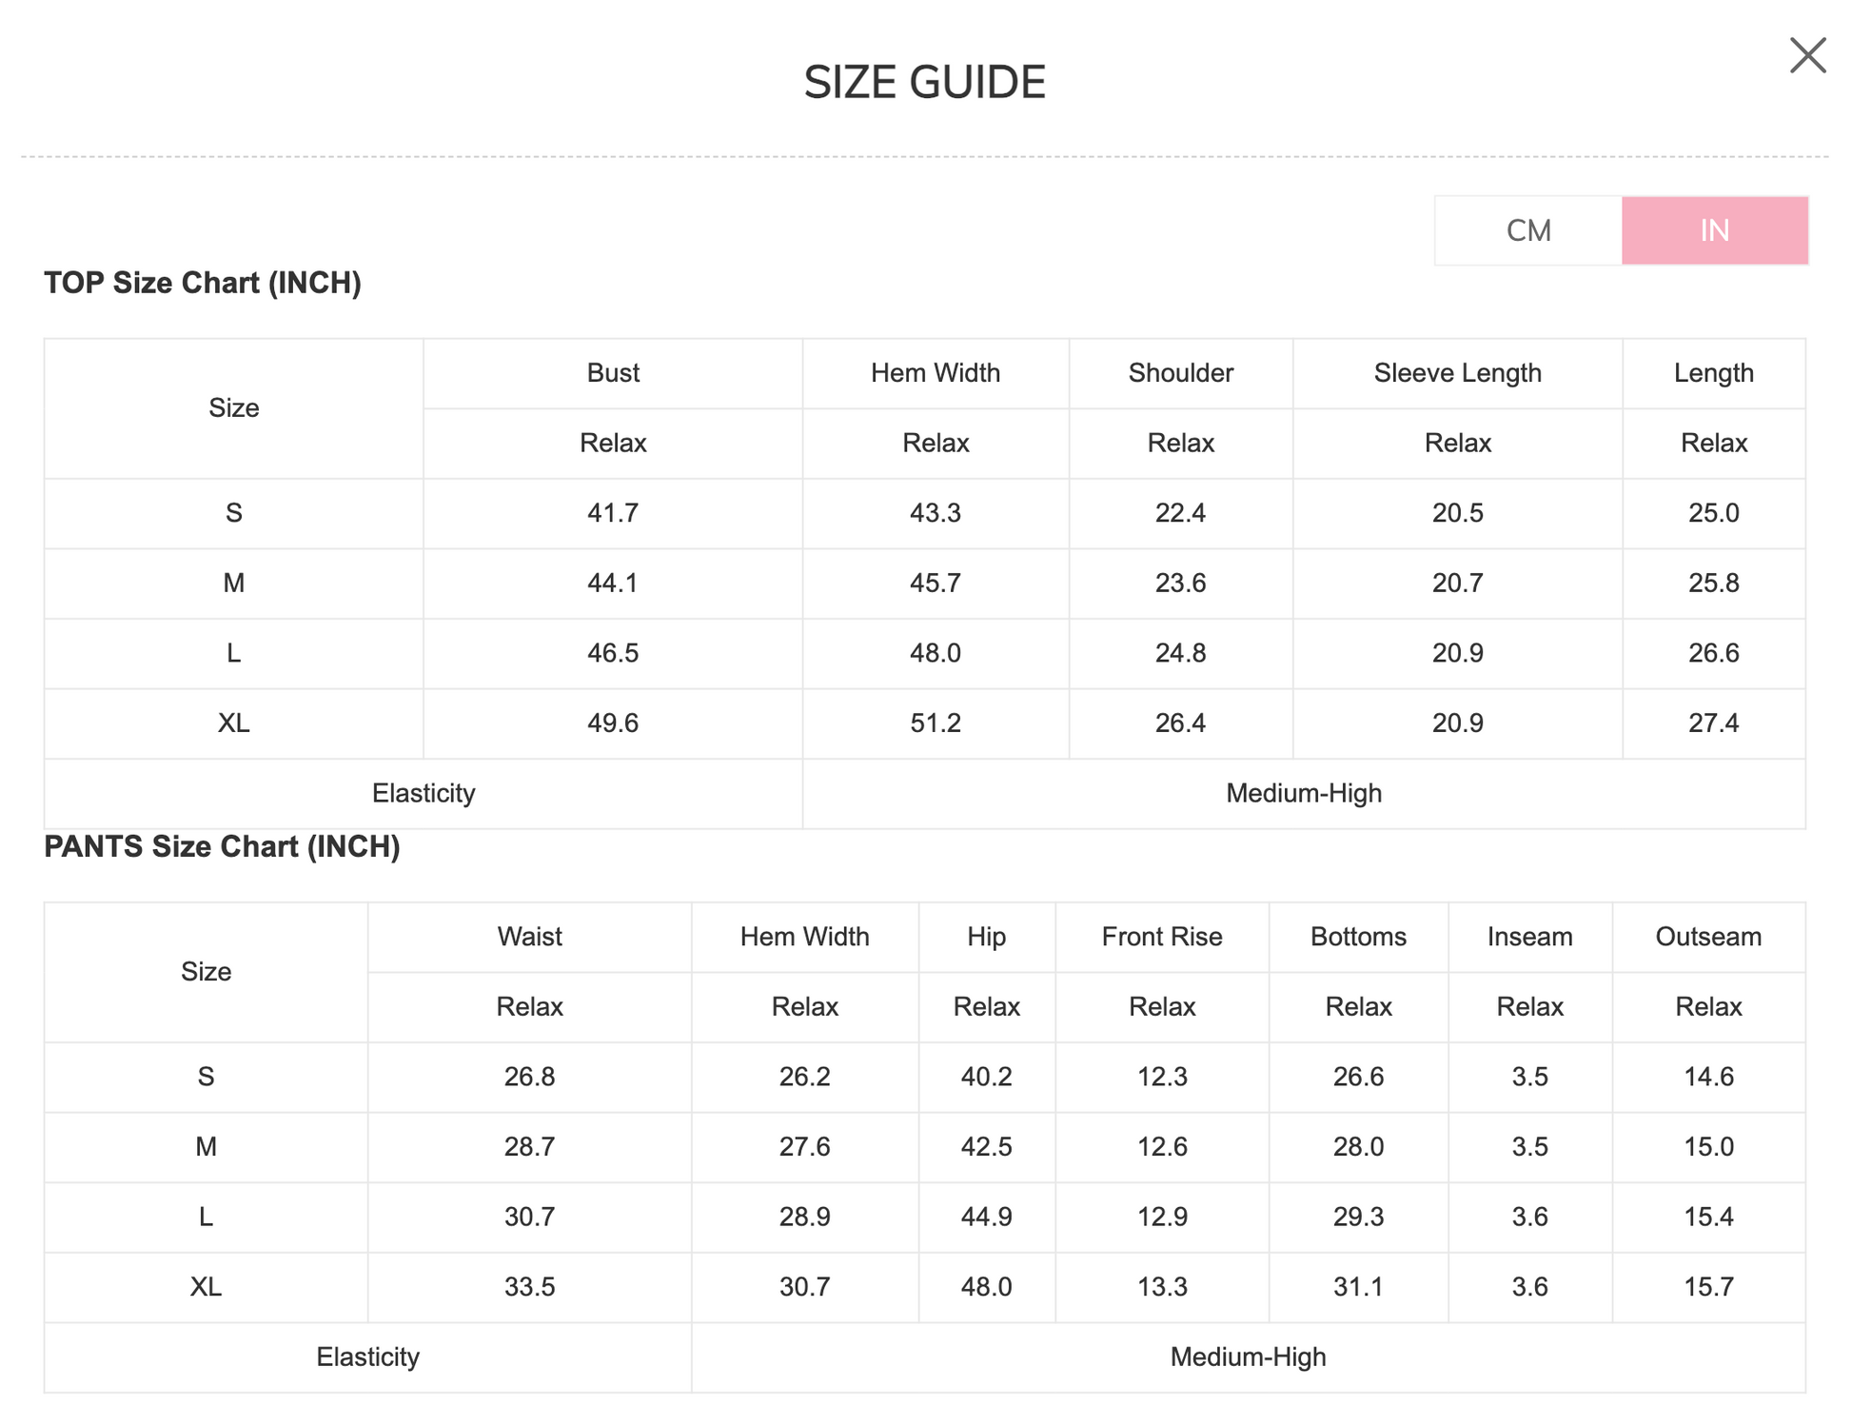Click the TOP Size Chart (INCH) heading

203,283
